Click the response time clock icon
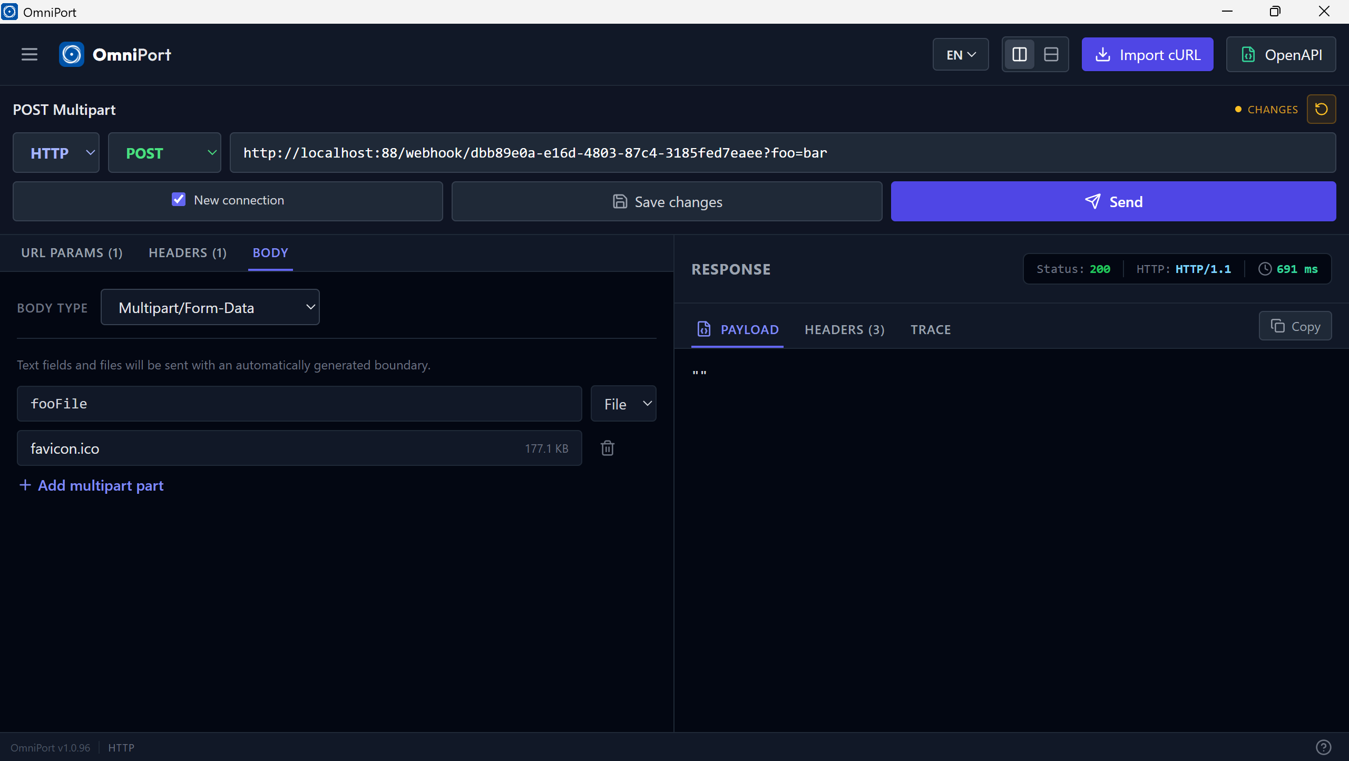This screenshot has height=761, width=1349. 1265,269
